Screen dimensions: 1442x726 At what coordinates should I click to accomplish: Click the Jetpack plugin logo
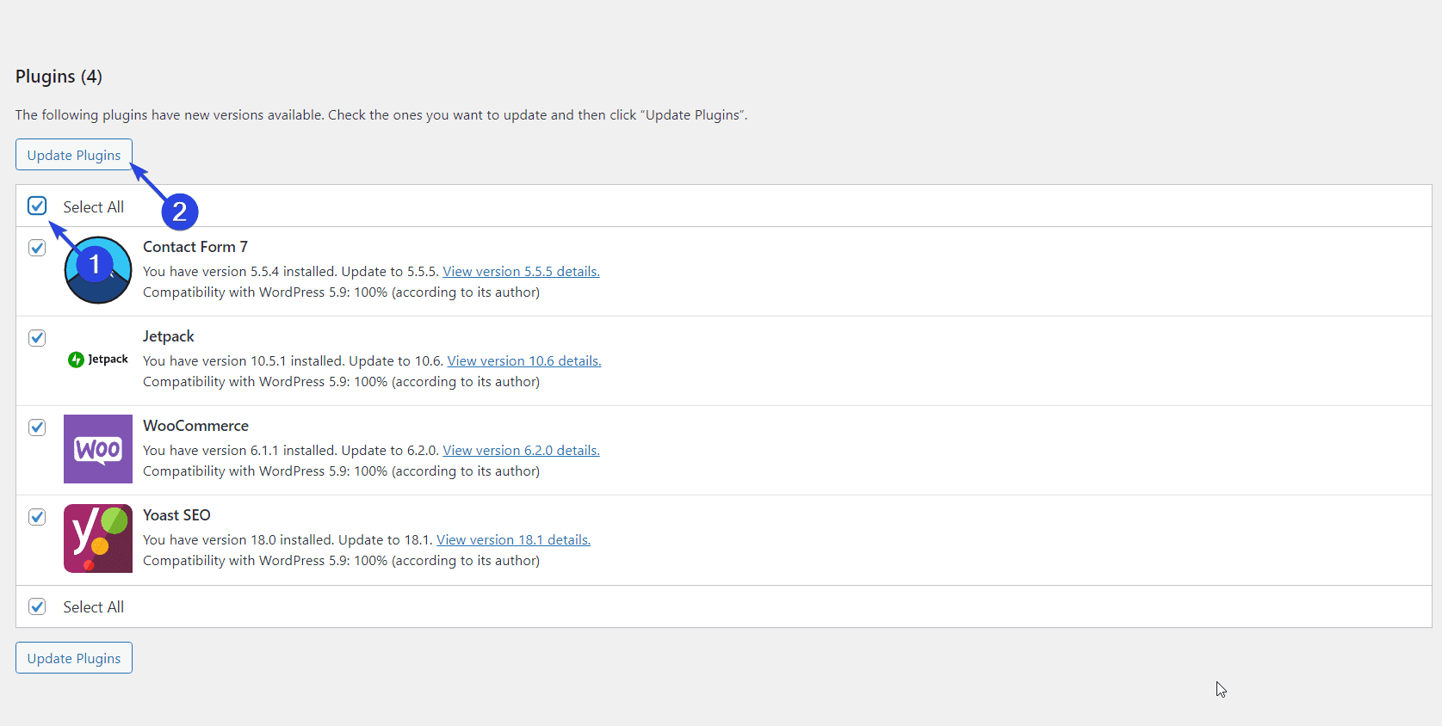98,360
